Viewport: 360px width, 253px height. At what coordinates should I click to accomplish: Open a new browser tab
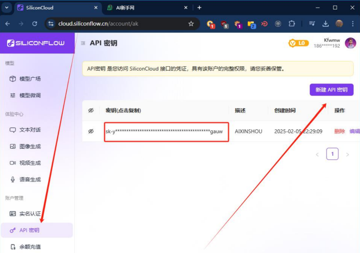pyautogui.click(x=199, y=8)
